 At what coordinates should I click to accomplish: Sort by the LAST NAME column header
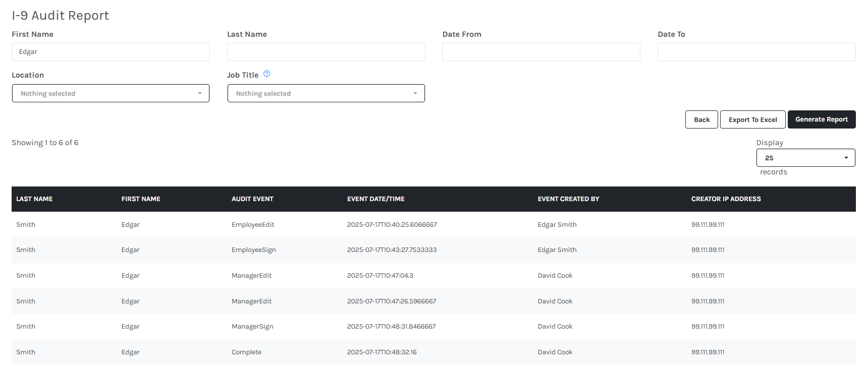34,199
